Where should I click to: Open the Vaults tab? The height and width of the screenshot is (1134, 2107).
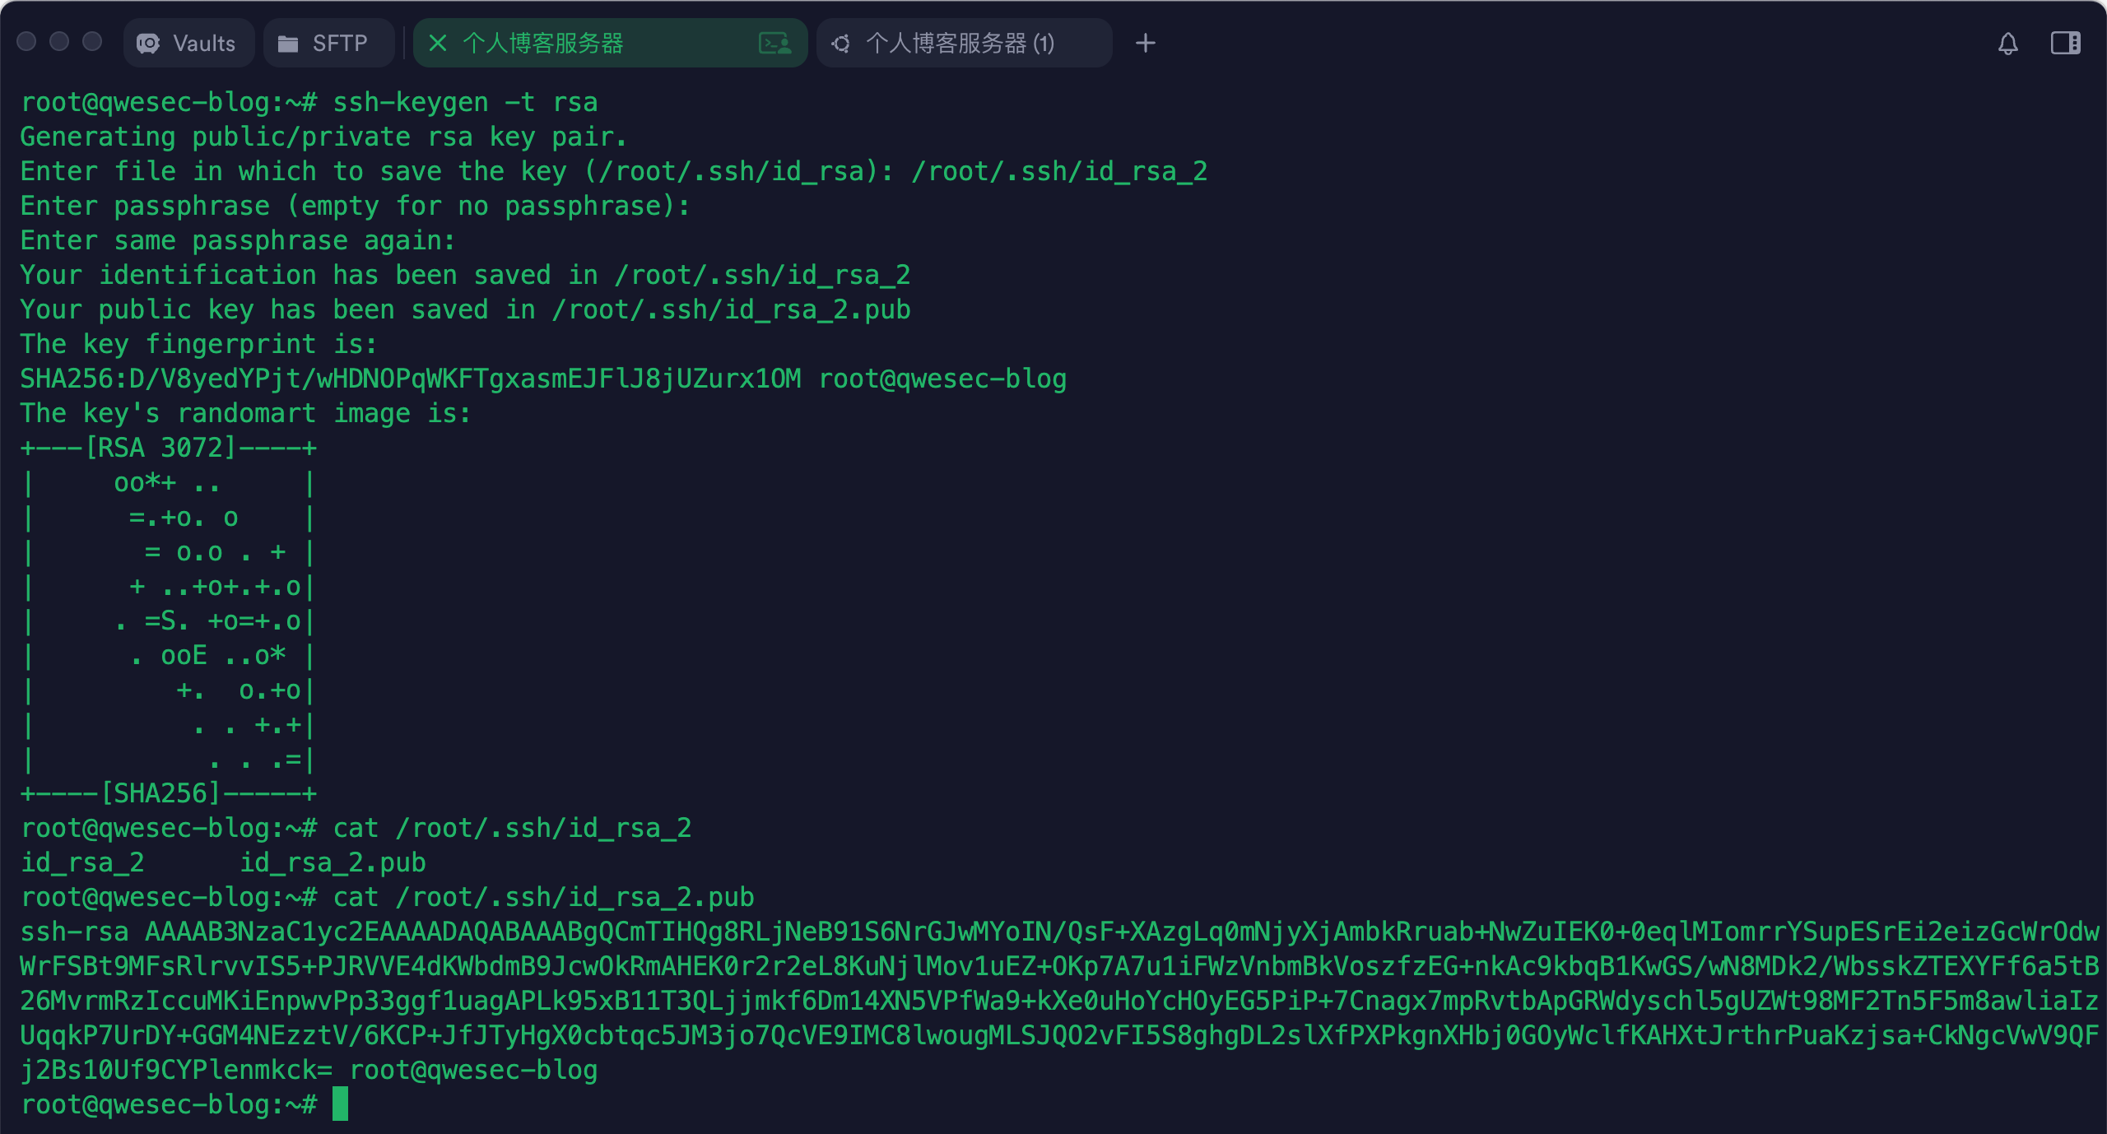pyautogui.click(x=188, y=43)
